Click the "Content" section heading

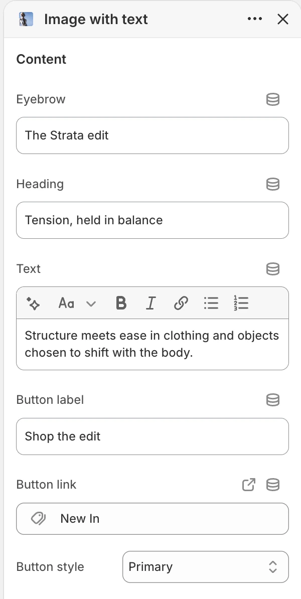41,59
